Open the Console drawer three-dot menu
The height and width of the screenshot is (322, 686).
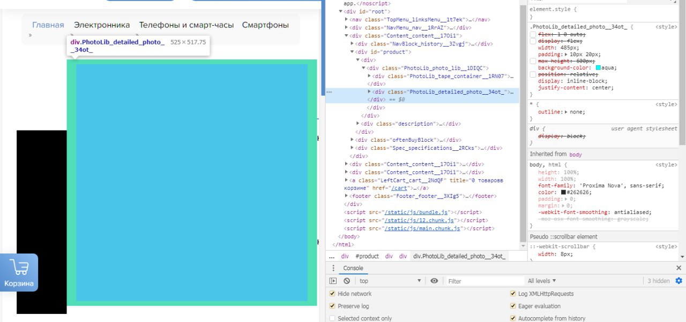coord(333,268)
